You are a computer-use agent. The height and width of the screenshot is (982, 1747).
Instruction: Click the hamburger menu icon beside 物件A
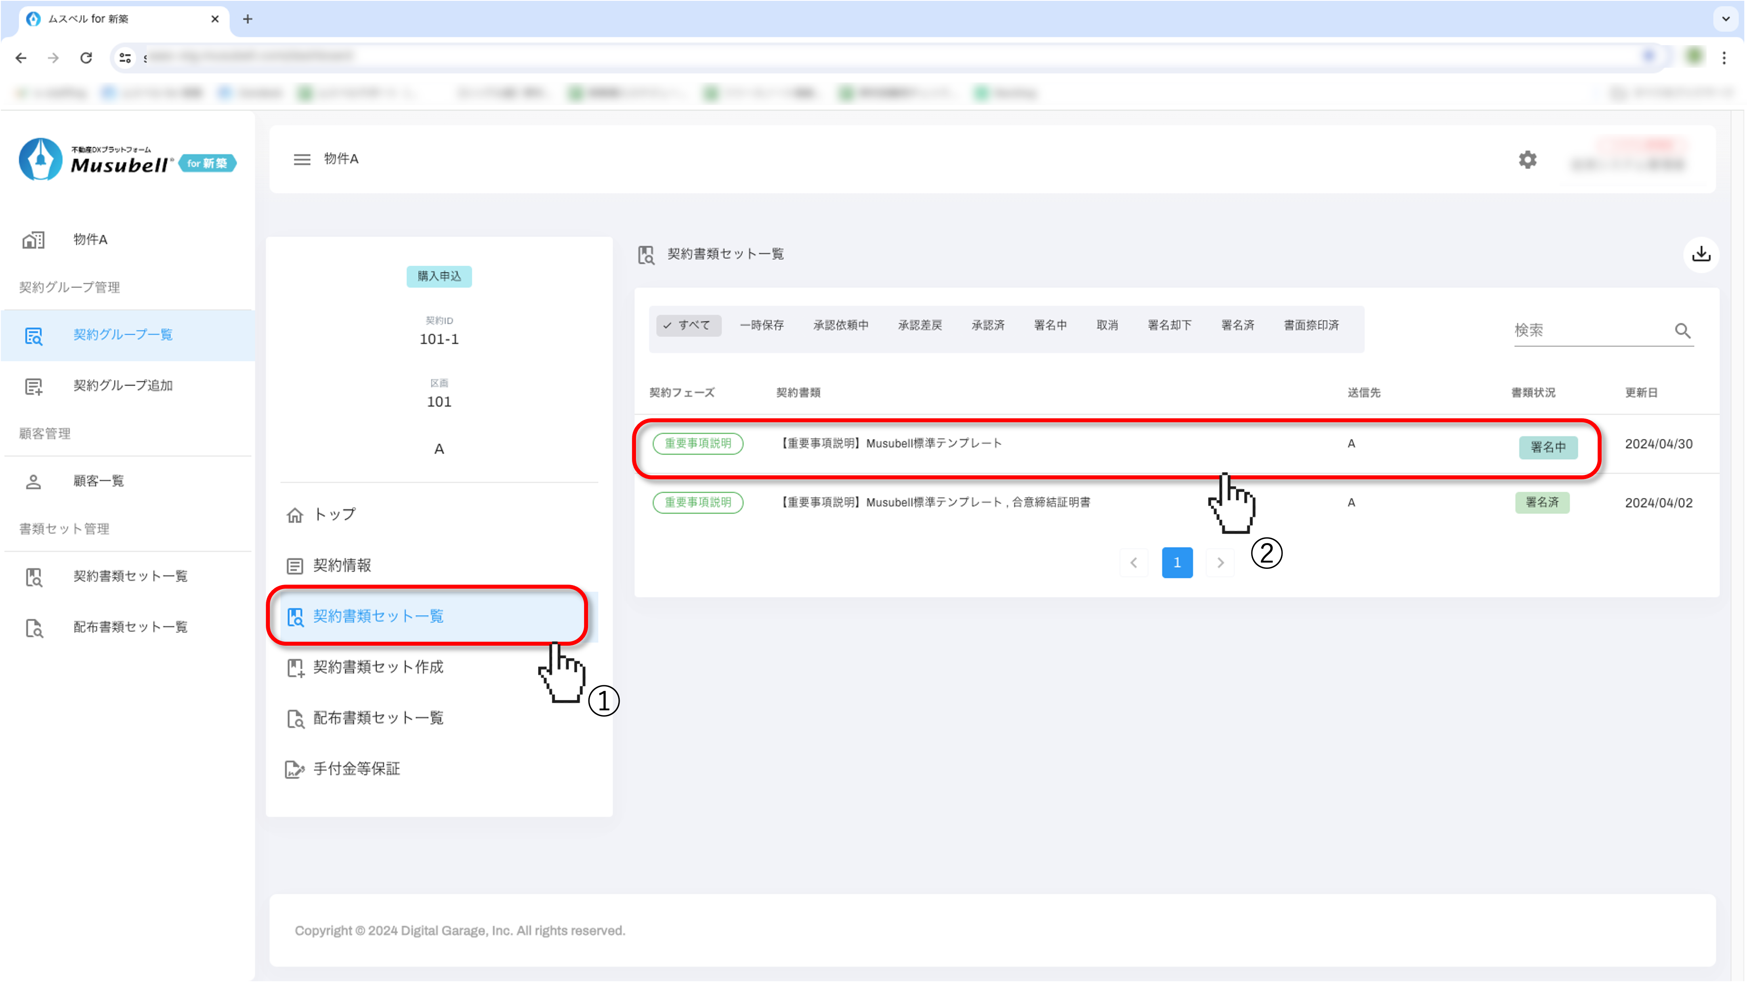[x=302, y=159]
